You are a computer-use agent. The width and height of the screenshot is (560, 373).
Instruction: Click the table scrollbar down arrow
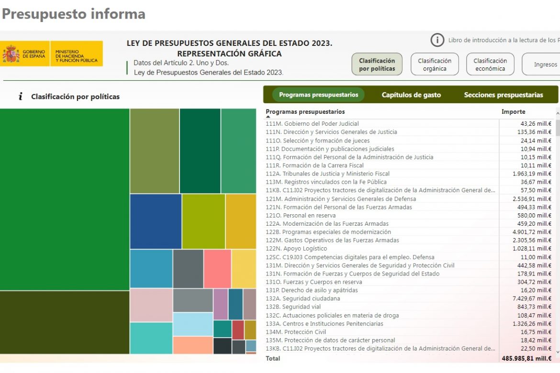[558, 352]
